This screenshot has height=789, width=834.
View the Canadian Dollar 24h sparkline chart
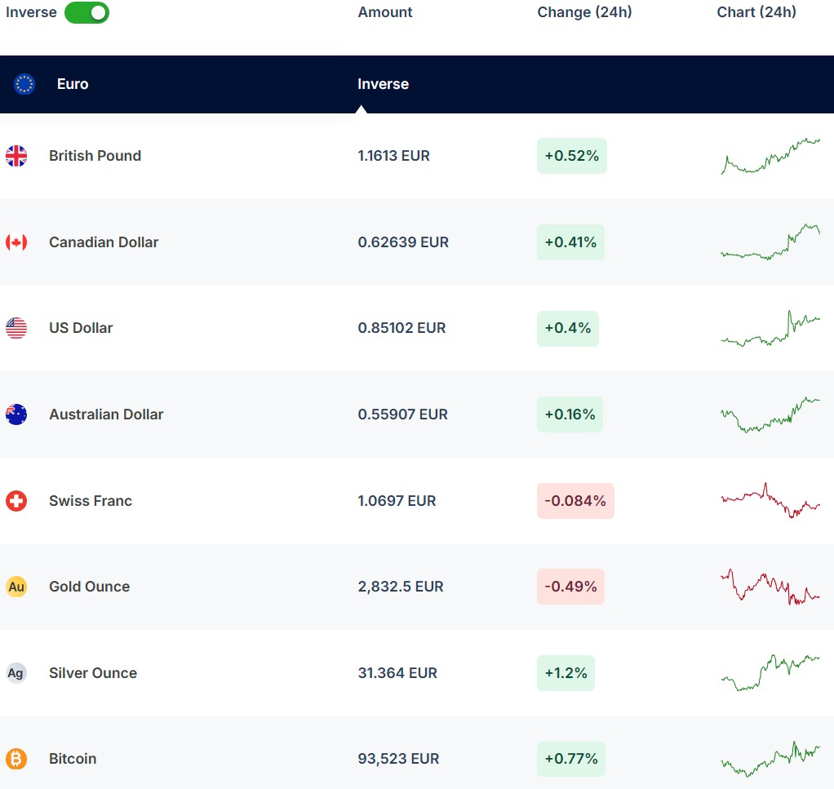(770, 242)
